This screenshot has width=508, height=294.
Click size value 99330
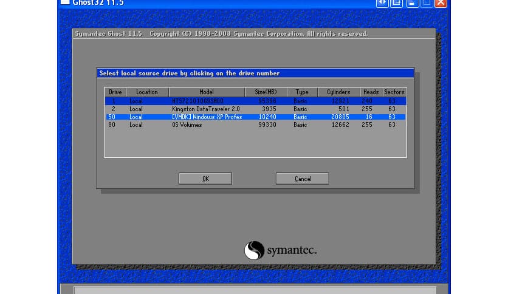[267, 125]
